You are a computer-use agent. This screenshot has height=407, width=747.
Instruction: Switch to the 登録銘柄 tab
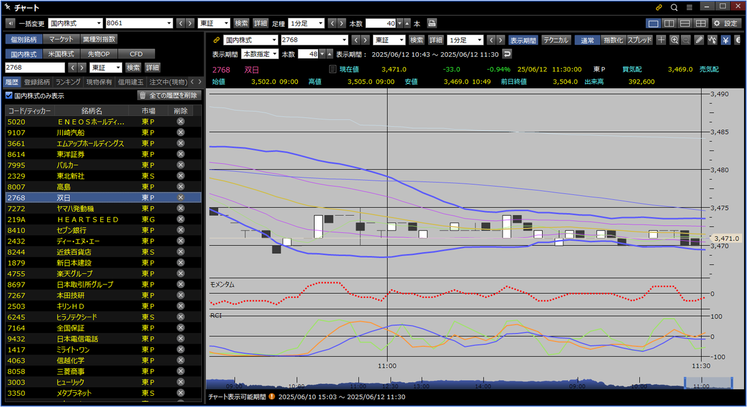pos(37,82)
